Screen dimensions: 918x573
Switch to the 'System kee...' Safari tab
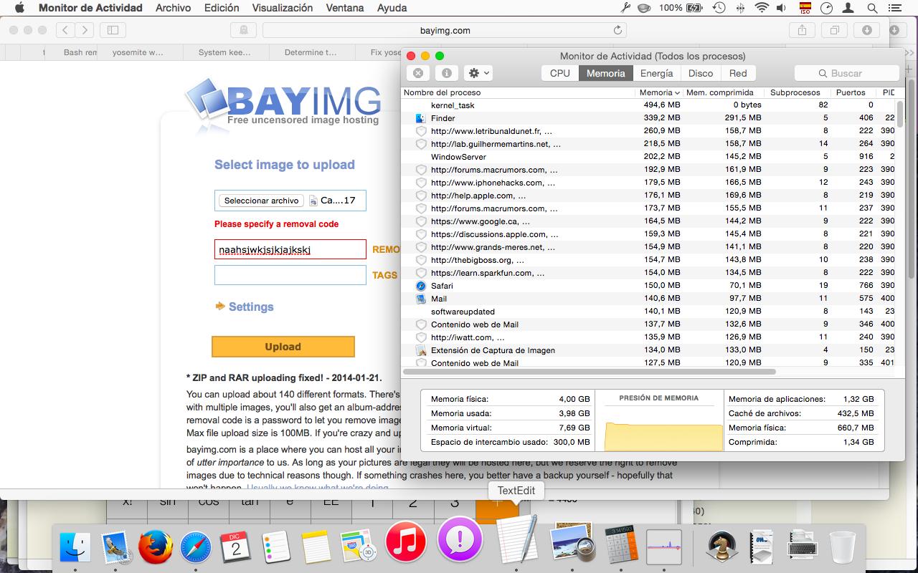[225, 52]
